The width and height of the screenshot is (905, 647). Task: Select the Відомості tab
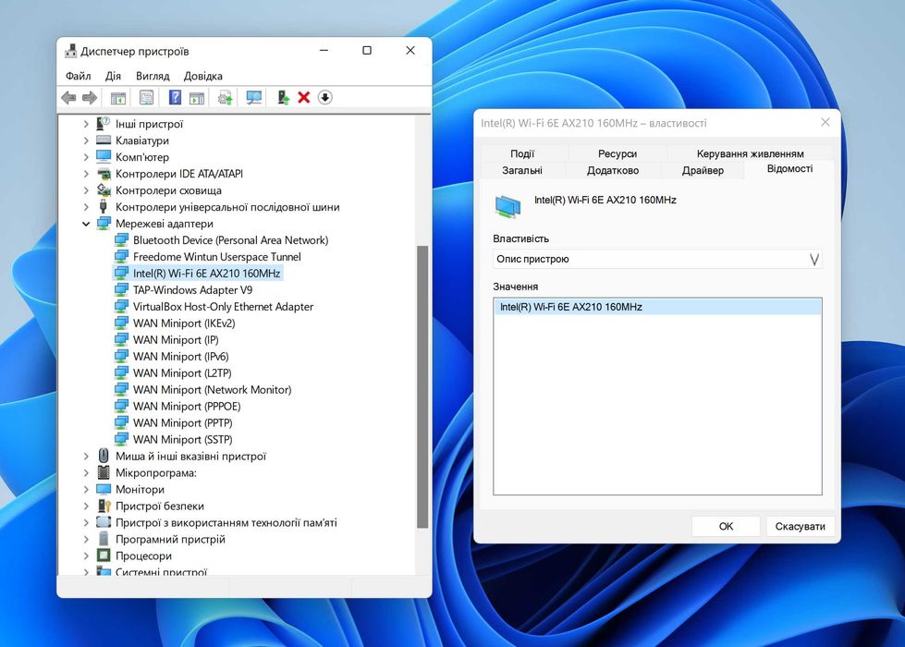pos(789,168)
